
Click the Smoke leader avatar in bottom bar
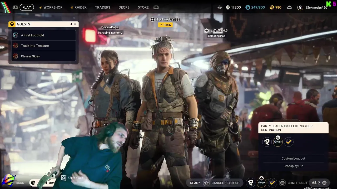261,182
